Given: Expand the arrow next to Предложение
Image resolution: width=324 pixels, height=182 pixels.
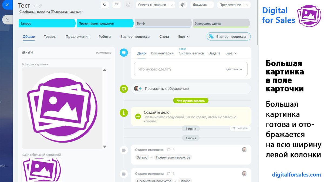Looking at the screenshot, I should (x=247, y=5).
